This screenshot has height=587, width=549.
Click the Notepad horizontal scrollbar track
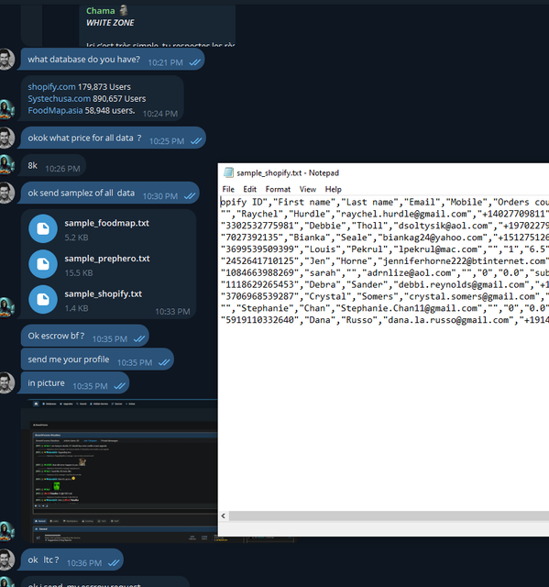(x=389, y=515)
